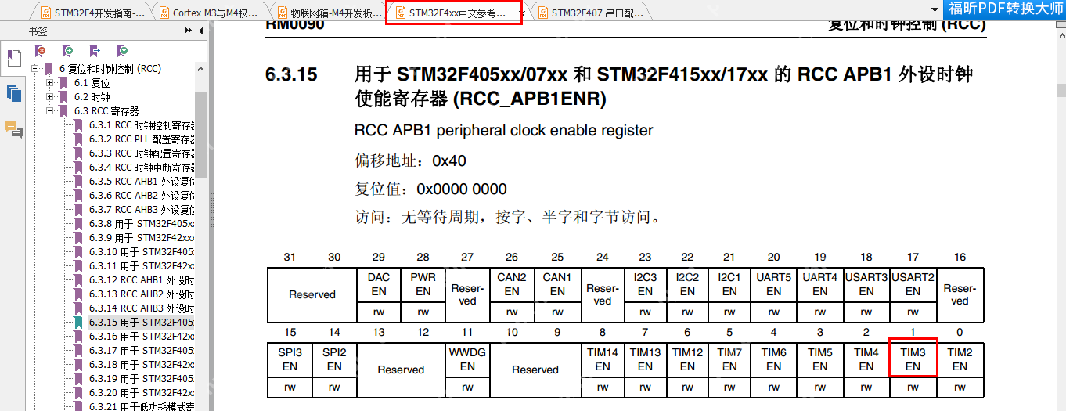Click the 偏移地址: 0x40 line
The image size is (1066, 411).
tap(410, 160)
